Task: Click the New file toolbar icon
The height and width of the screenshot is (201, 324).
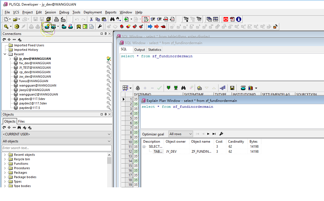Action: [x=6, y=19]
